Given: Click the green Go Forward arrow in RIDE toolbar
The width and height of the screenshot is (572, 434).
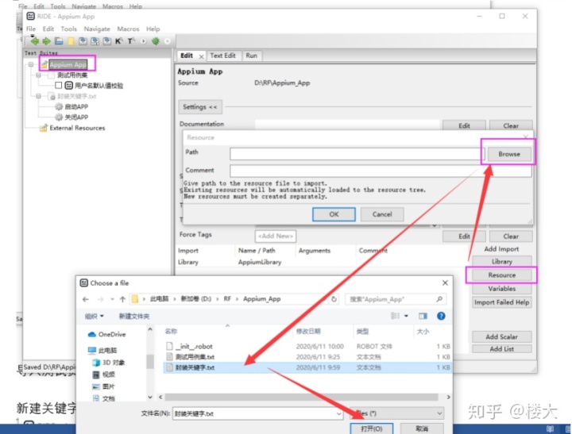Looking at the screenshot, I should (x=47, y=41).
